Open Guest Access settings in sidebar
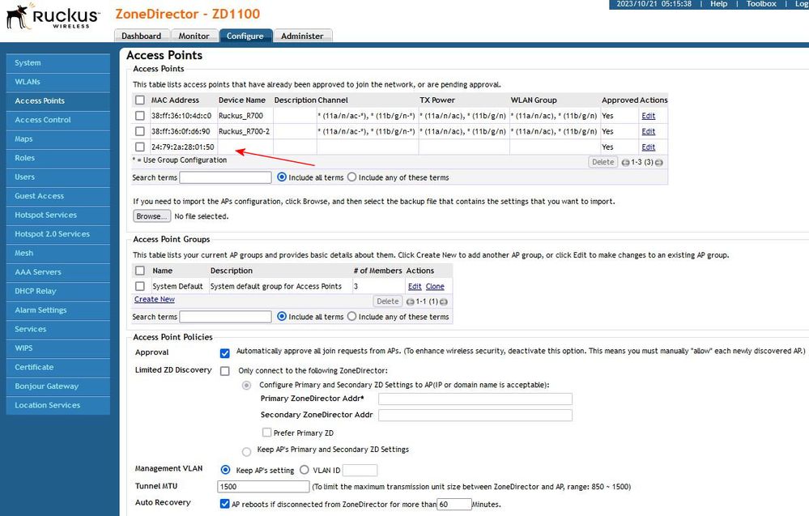This screenshot has width=809, height=516. coord(39,196)
